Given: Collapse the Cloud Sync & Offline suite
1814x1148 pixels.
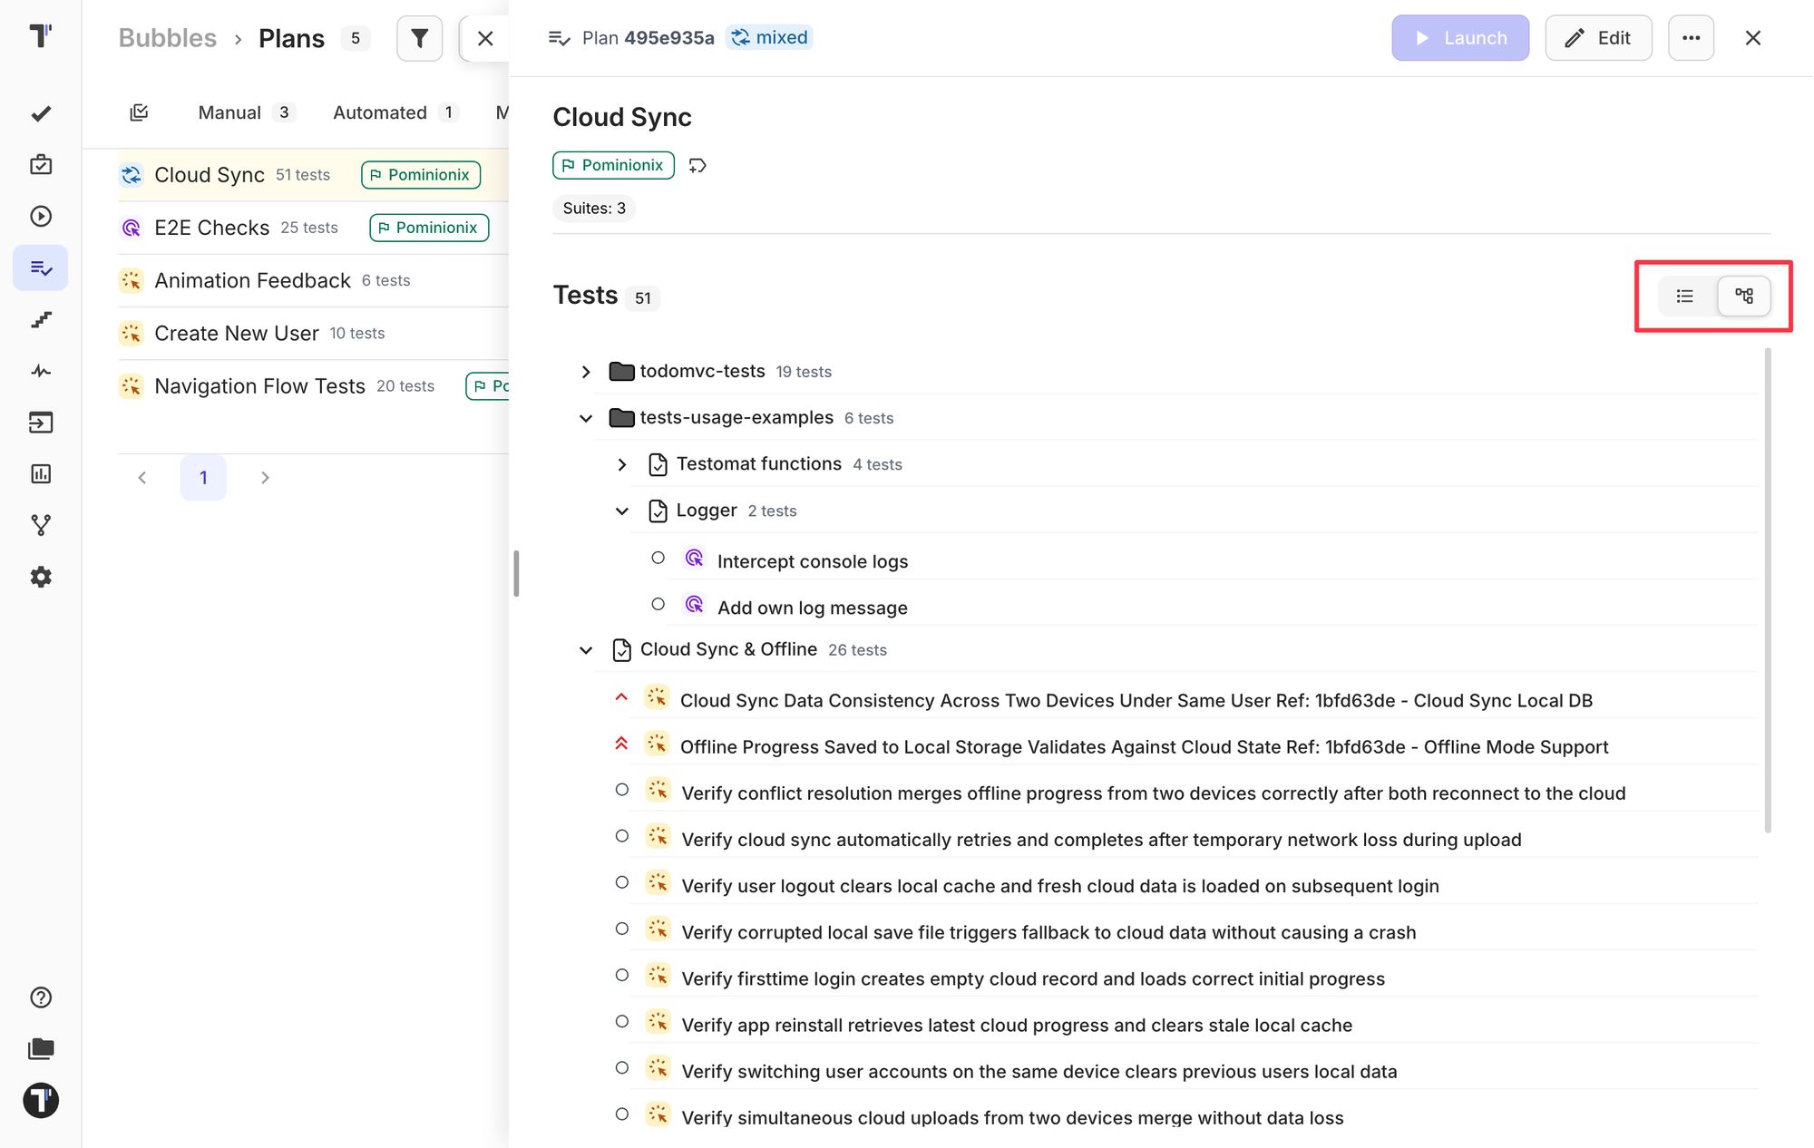Looking at the screenshot, I should (586, 650).
